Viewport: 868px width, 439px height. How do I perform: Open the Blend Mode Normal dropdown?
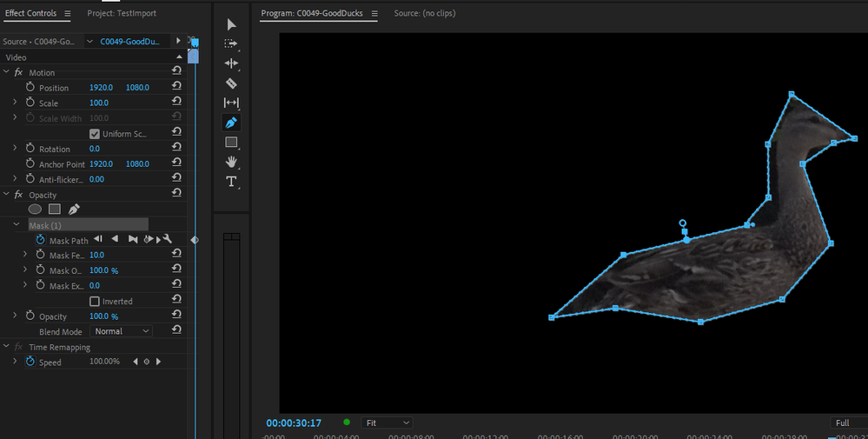(122, 331)
